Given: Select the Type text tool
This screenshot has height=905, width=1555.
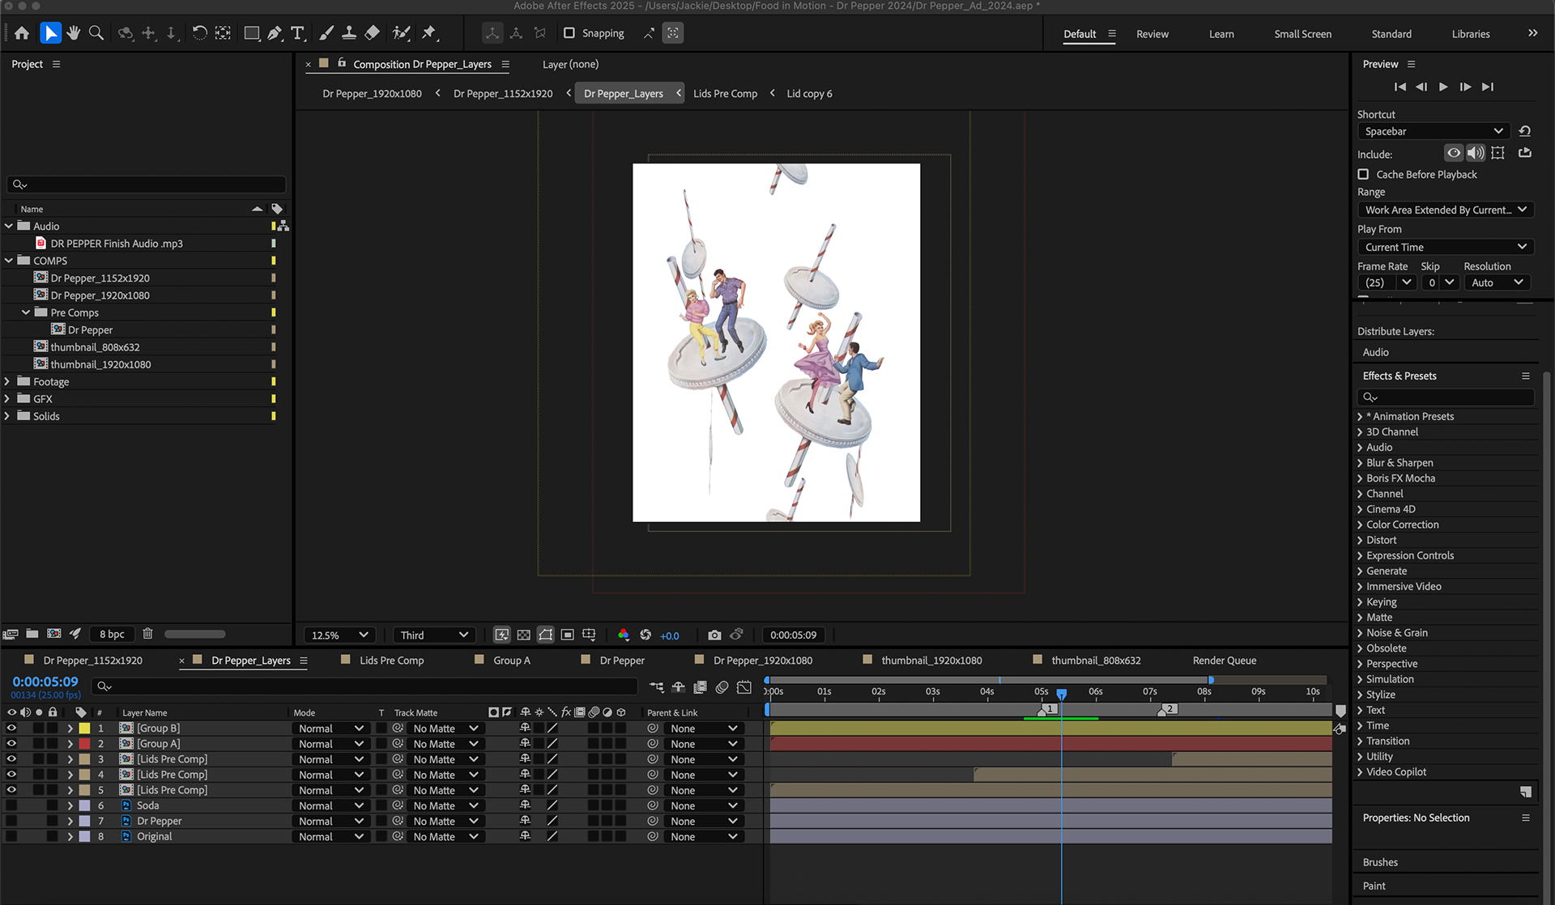Looking at the screenshot, I should pyautogui.click(x=297, y=33).
